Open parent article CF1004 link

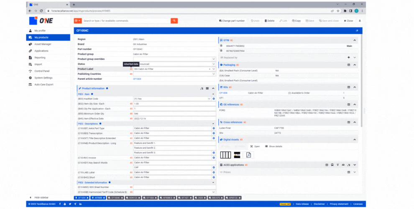tap(137, 79)
